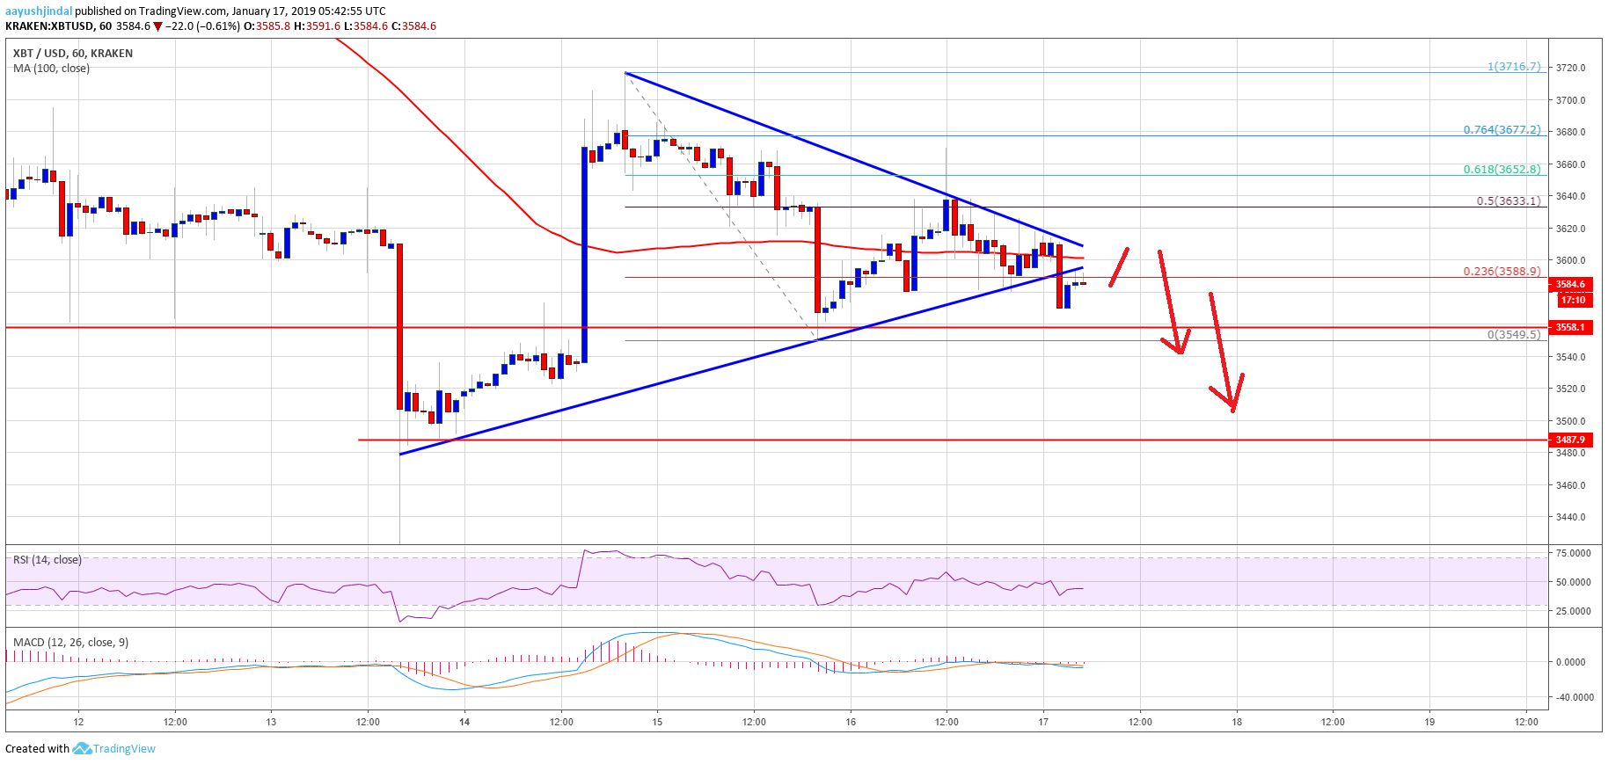Click the red down-triangle change indicator
The width and height of the screenshot is (1608, 764).
point(158,26)
